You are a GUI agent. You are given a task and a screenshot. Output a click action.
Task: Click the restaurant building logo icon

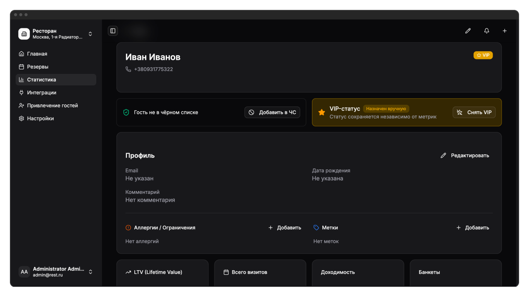[24, 34]
